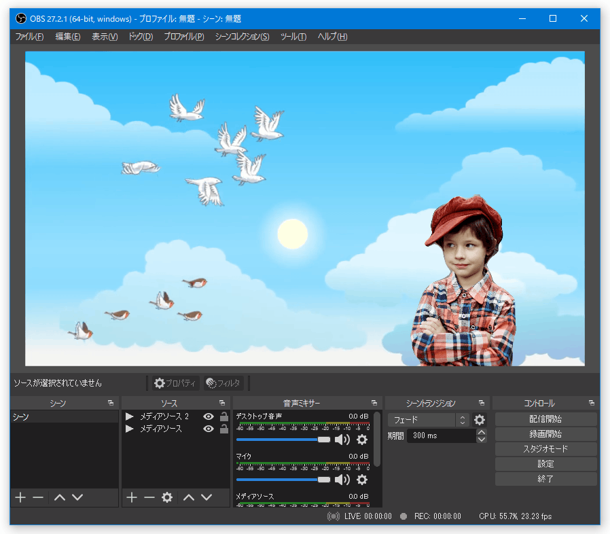This screenshot has width=610, height=534.
Task: Click the LIVE 00:00:00 status
Action: click(x=368, y=516)
